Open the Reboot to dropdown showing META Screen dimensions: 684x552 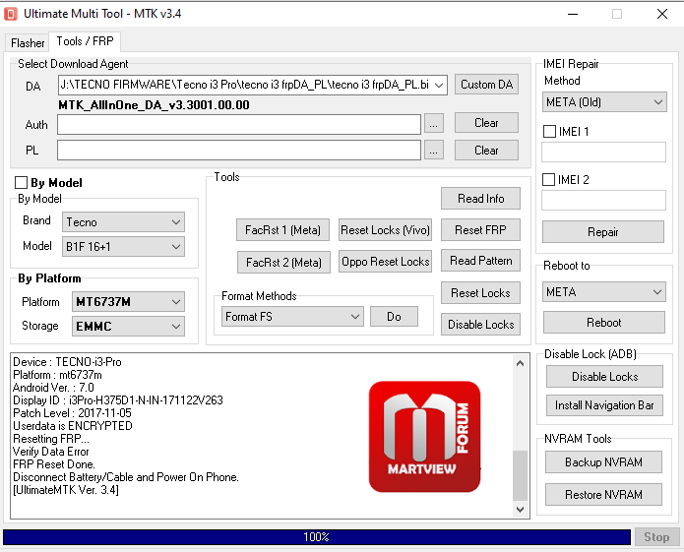[x=604, y=291]
